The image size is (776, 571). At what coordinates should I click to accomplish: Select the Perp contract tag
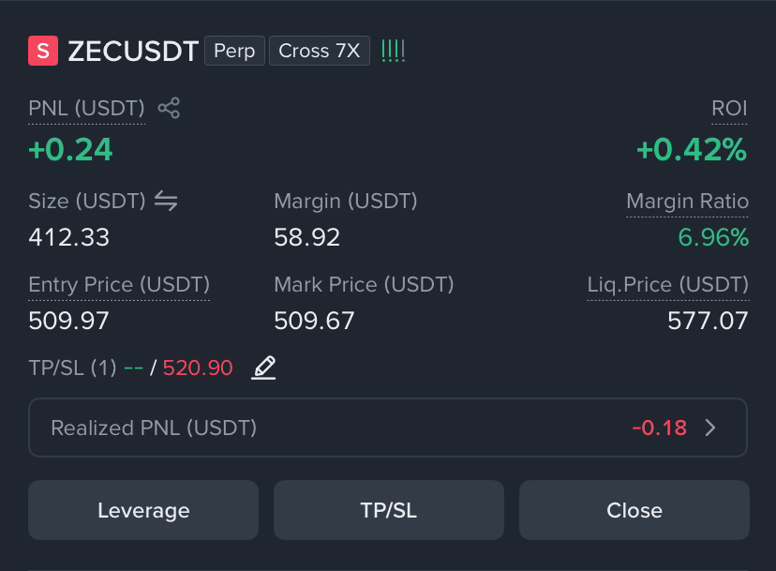point(234,51)
